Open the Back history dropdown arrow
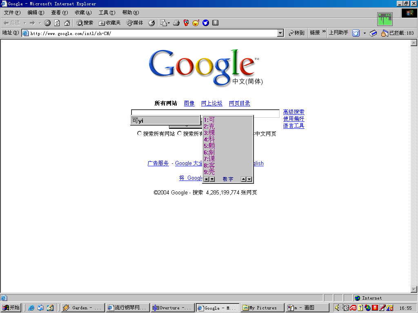This screenshot has width=418, height=313. [x=24, y=23]
